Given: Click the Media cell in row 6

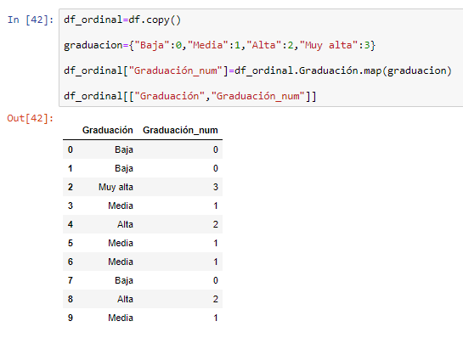Looking at the screenshot, I should click(x=121, y=262).
